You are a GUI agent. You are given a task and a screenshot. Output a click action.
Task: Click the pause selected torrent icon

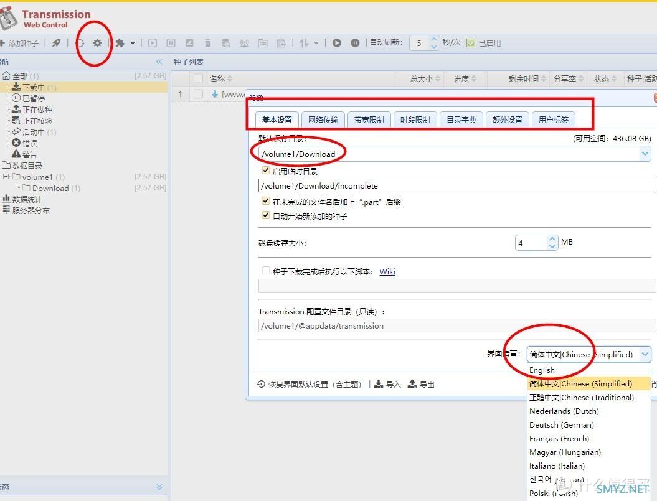[171, 43]
